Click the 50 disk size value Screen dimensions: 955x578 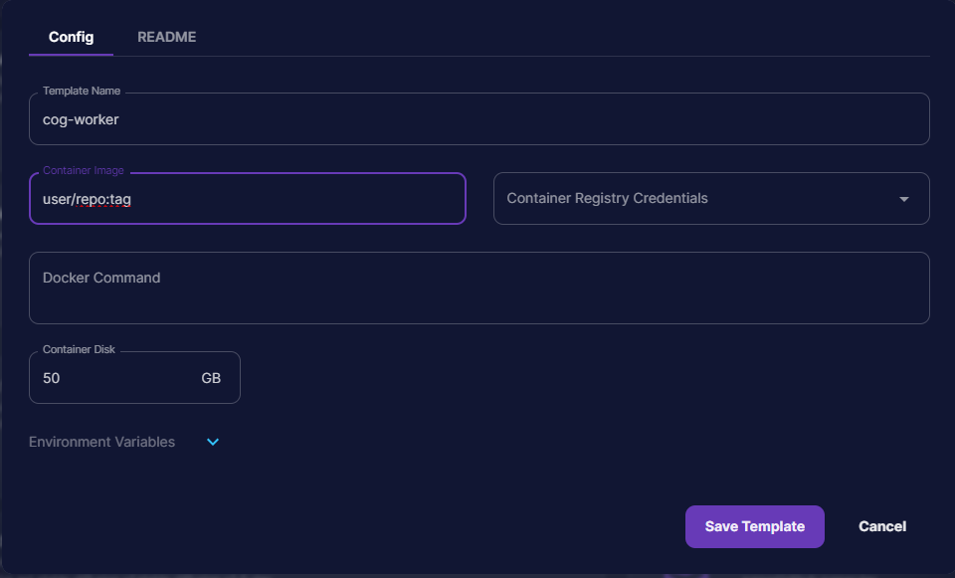pos(52,378)
